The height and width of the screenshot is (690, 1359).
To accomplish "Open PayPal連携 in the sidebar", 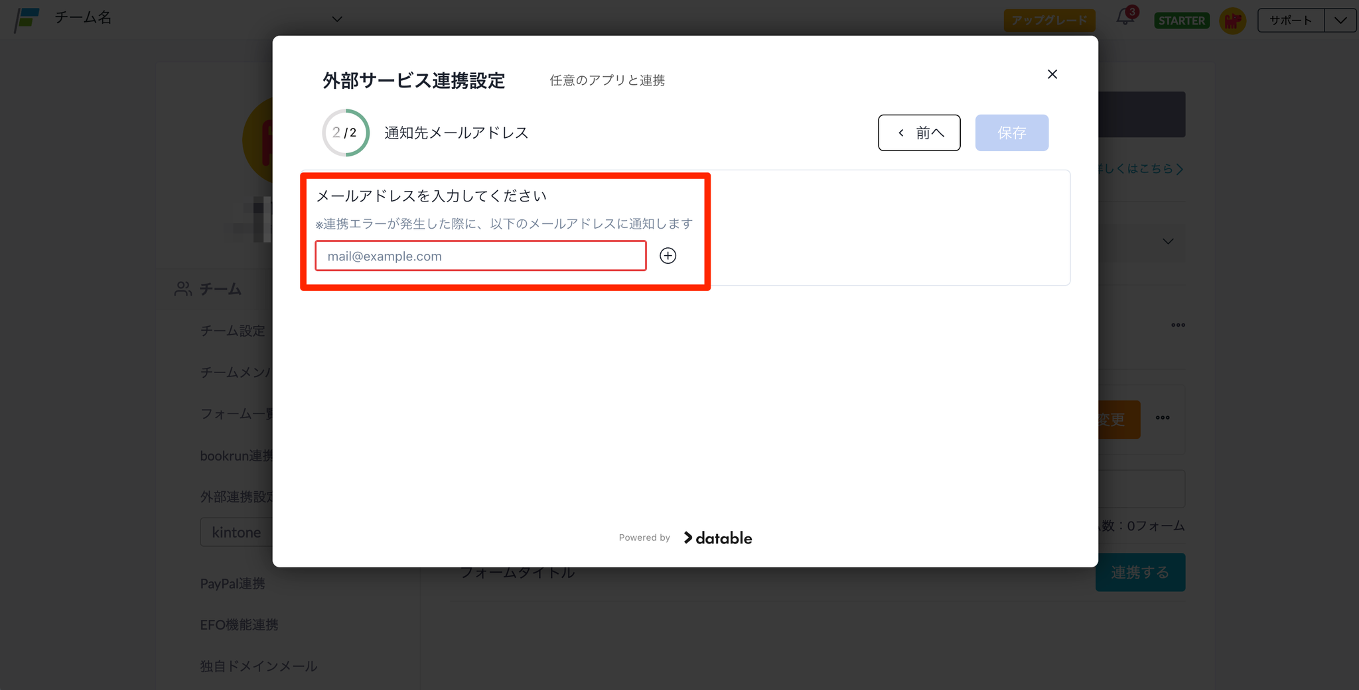I will pyautogui.click(x=233, y=583).
